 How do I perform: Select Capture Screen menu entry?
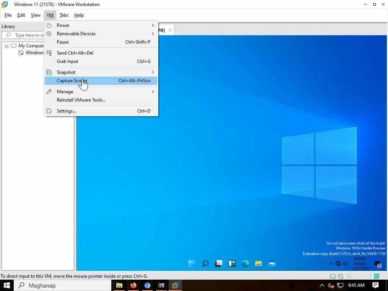[101, 81]
